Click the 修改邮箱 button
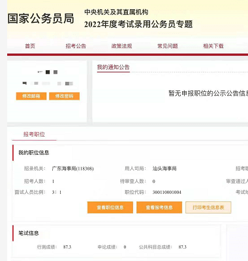Screen dimensions: 248x261 [x=31, y=96]
